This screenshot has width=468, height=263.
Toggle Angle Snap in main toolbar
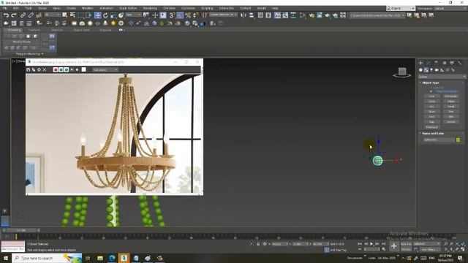[180, 15]
